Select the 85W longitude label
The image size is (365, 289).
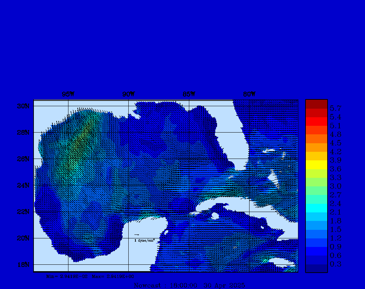pos(189,94)
